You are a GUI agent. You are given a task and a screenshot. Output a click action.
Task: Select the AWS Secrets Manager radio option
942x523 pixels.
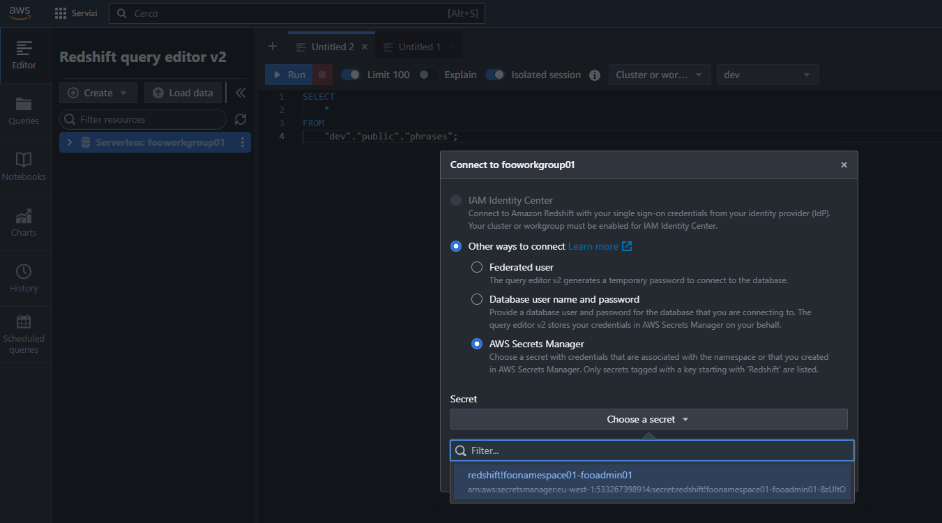(477, 344)
